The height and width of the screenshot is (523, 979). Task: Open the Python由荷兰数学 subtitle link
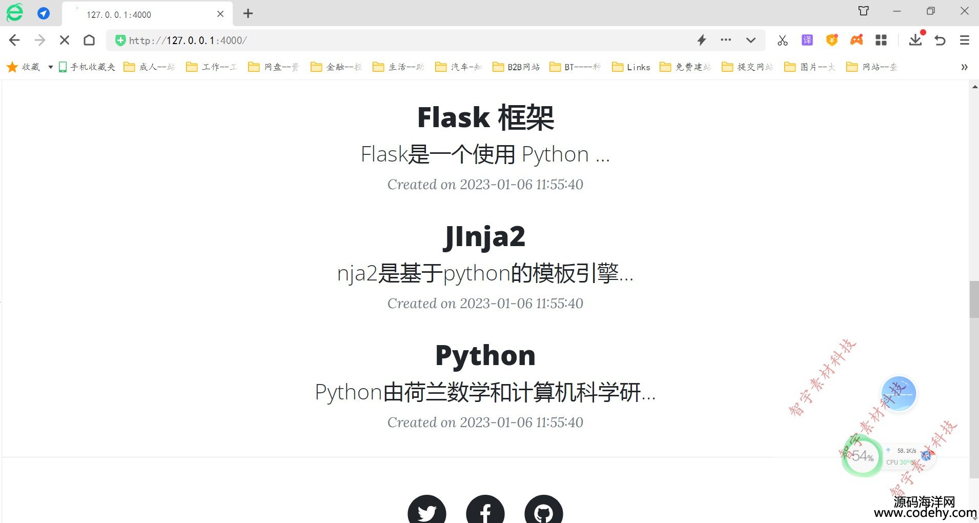click(x=485, y=392)
